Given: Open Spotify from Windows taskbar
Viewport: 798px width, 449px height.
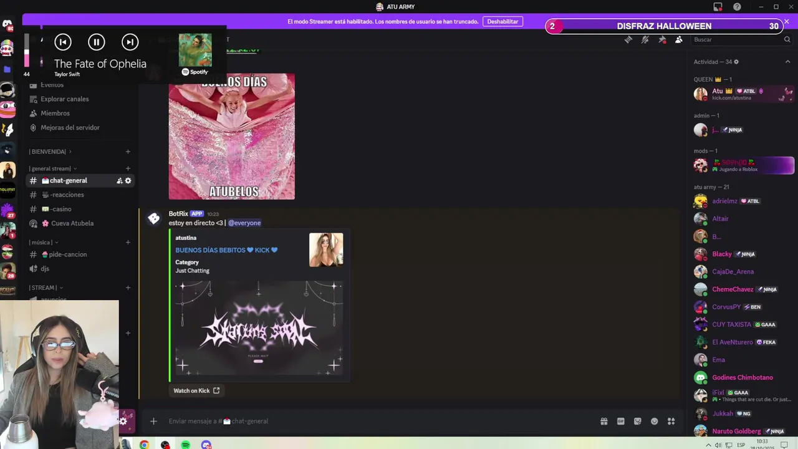Looking at the screenshot, I should click(x=186, y=445).
